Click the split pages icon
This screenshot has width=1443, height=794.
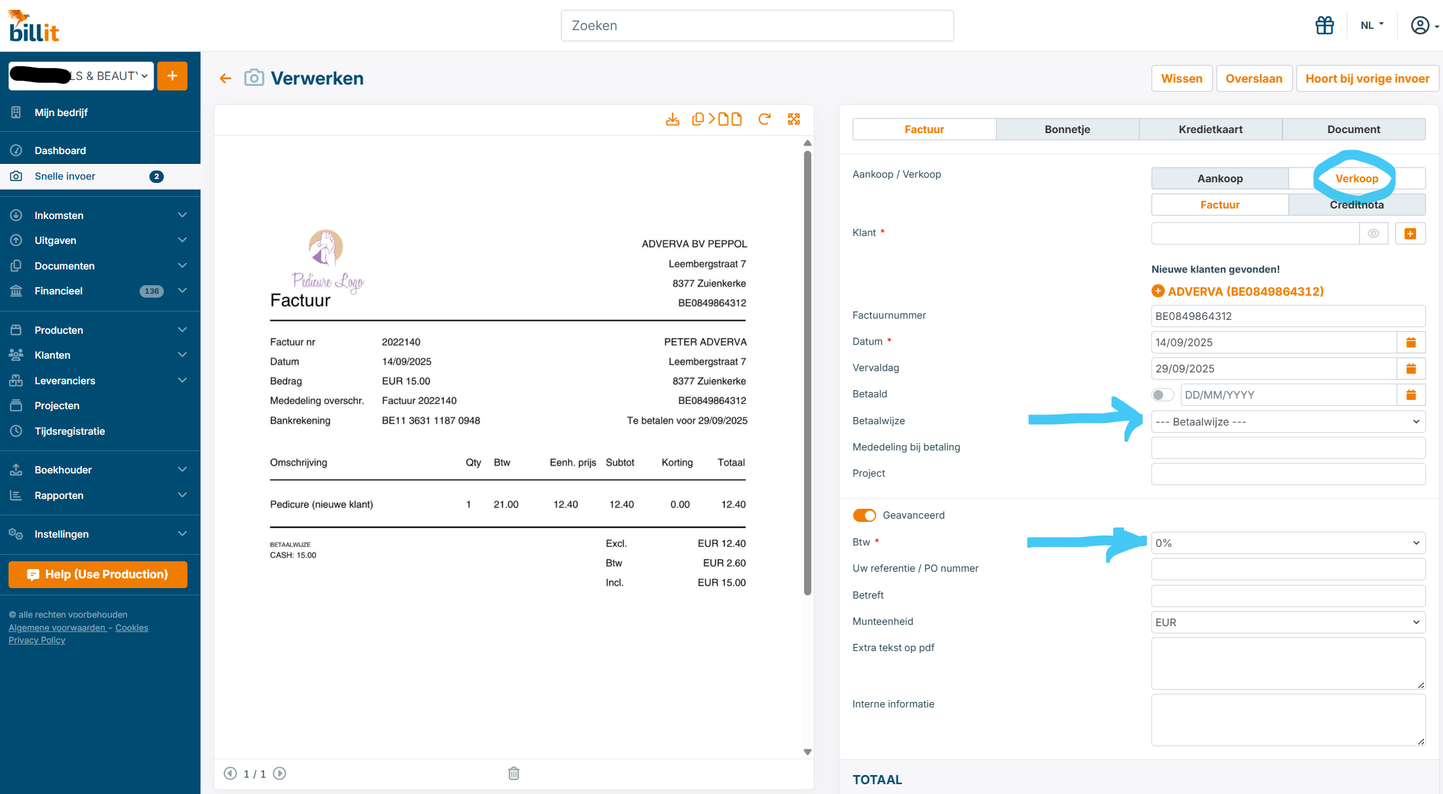point(716,119)
